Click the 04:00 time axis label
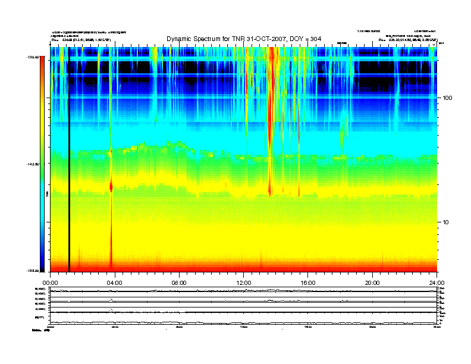The width and height of the screenshot is (471, 364). pyautogui.click(x=115, y=283)
